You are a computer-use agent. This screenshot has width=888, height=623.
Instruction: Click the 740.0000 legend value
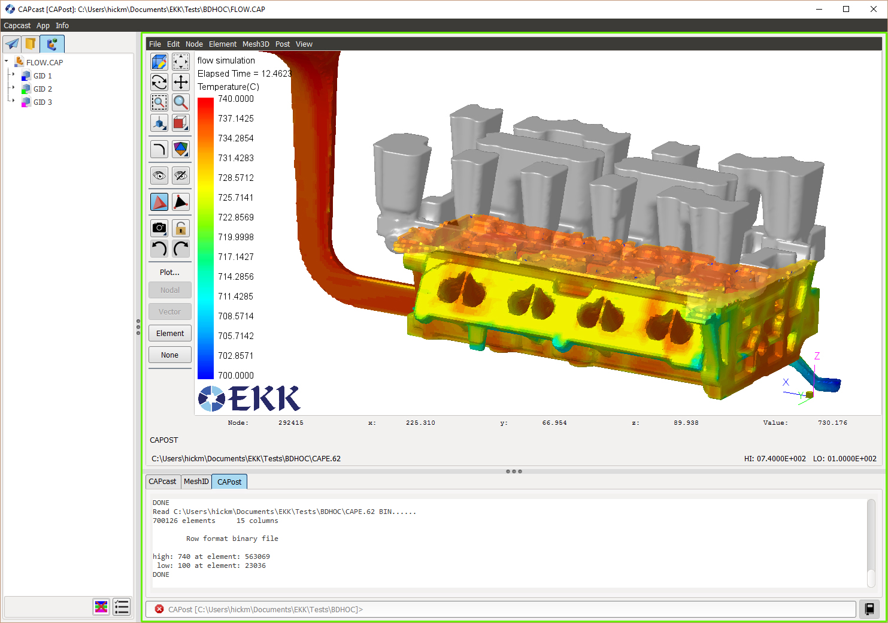coord(236,99)
